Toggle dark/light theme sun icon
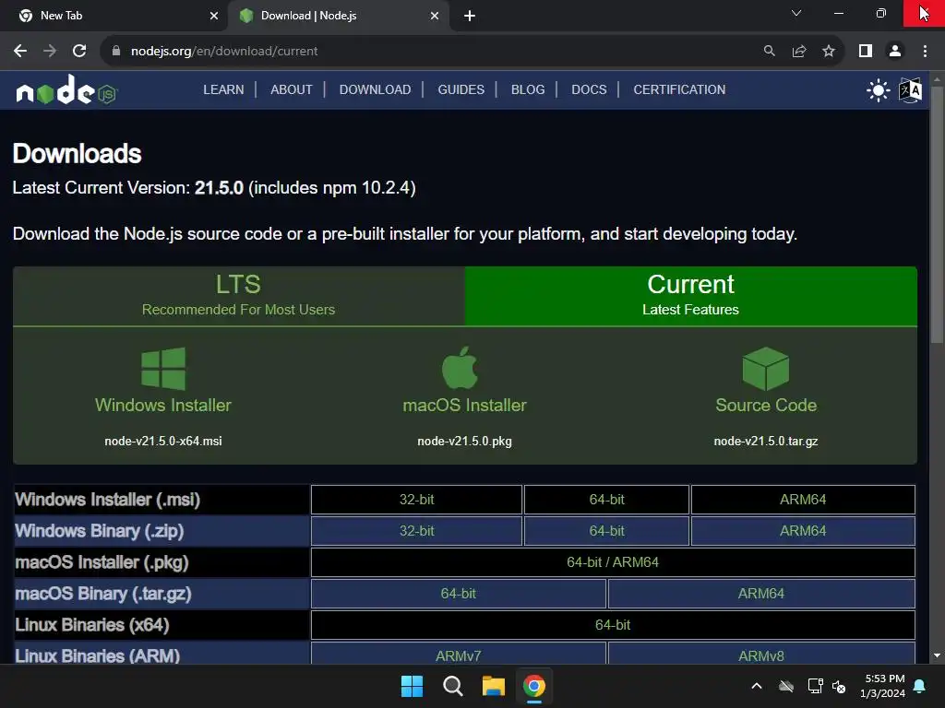Screen dimensions: 945x708 [878, 90]
